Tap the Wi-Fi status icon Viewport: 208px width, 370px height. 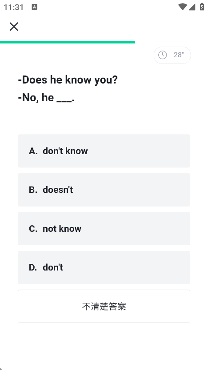[183, 7]
